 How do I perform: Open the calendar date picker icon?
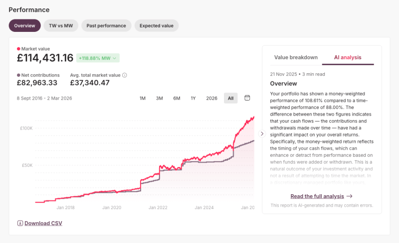coord(247,98)
